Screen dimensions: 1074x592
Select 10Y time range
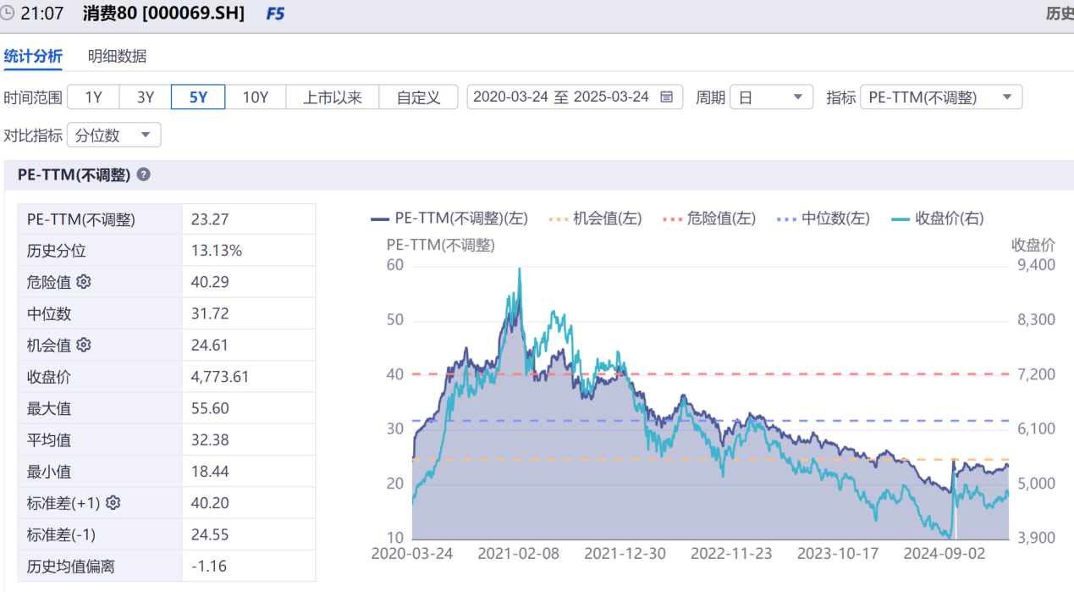[256, 97]
